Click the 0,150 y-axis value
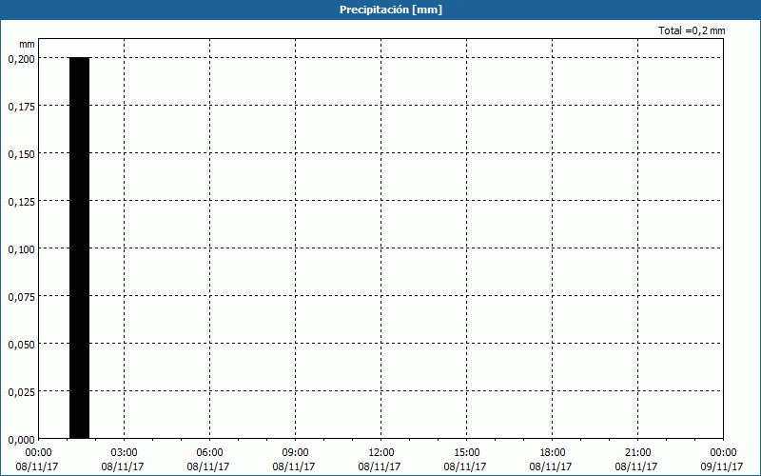 [21, 154]
